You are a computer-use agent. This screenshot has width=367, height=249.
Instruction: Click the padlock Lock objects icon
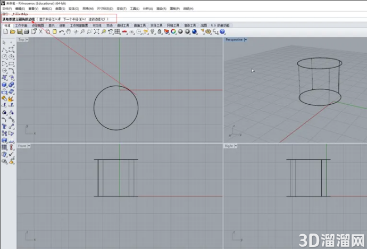point(160,31)
